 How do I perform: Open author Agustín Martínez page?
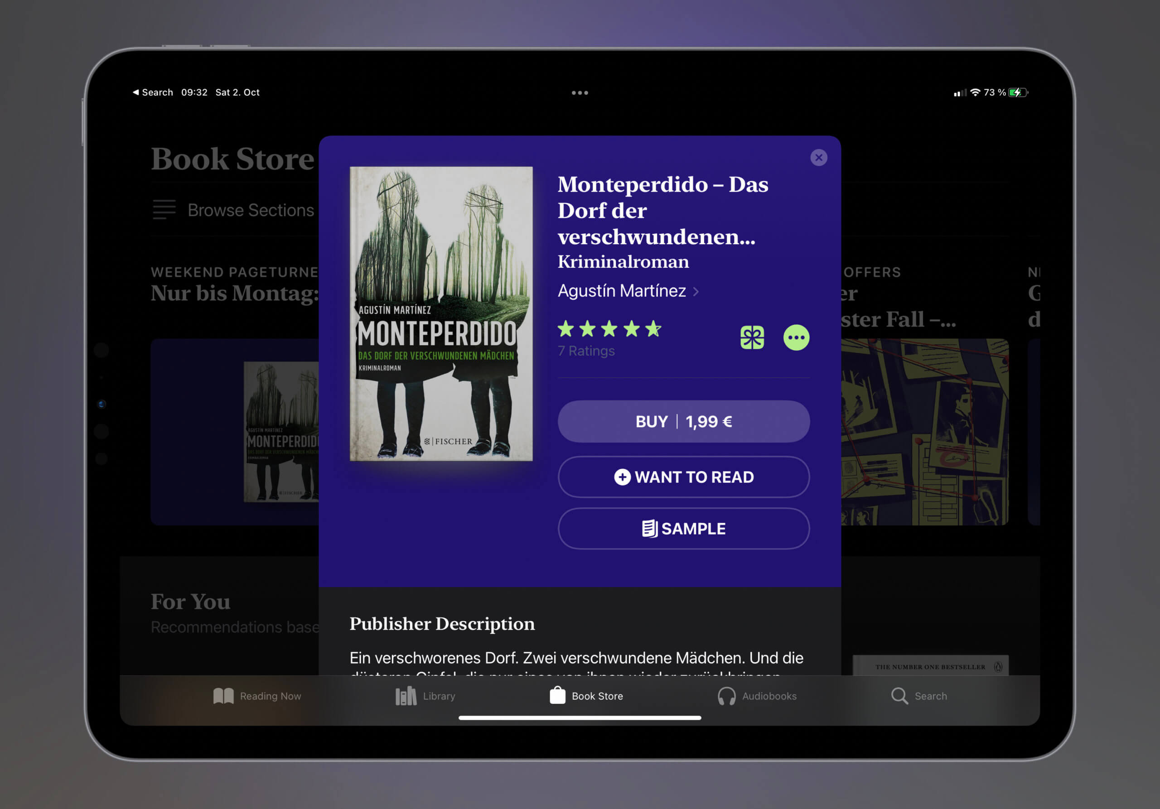click(621, 291)
